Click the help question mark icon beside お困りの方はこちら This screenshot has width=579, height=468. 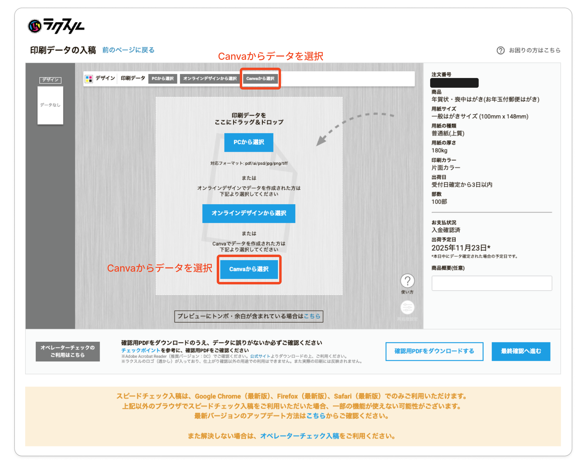(500, 50)
